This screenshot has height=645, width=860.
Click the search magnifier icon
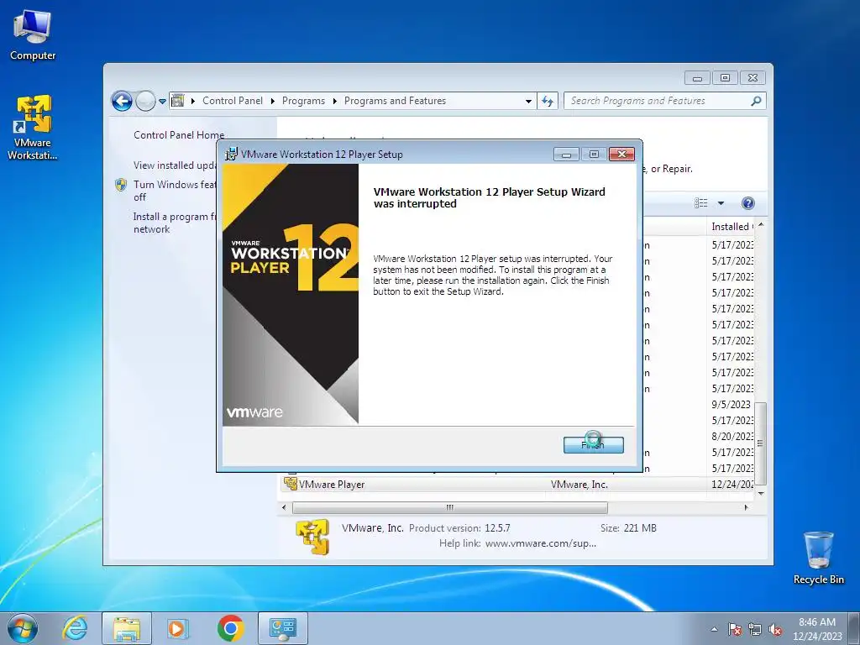[757, 101]
